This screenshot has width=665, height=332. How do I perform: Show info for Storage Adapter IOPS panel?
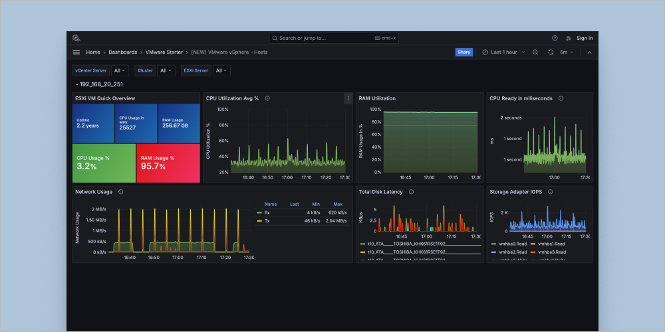click(550, 192)
